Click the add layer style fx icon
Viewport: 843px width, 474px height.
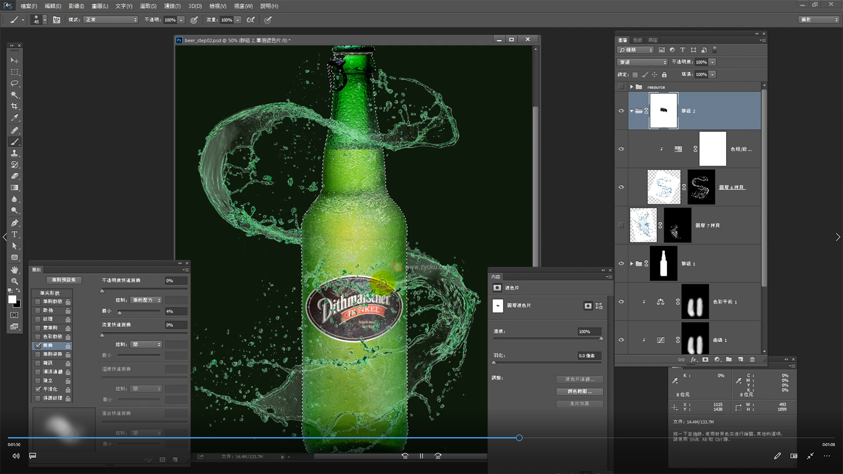tap(694, 359)
